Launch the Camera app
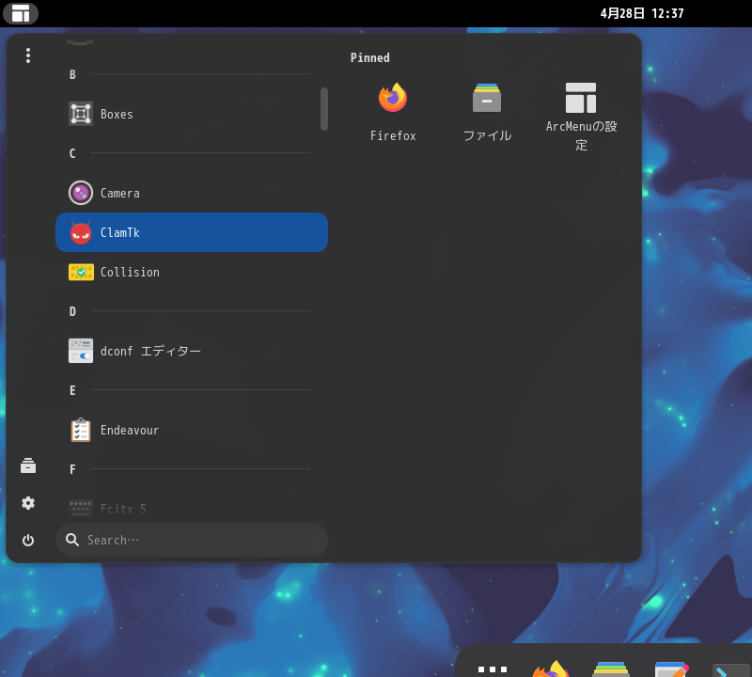 [x=192, y=193]
